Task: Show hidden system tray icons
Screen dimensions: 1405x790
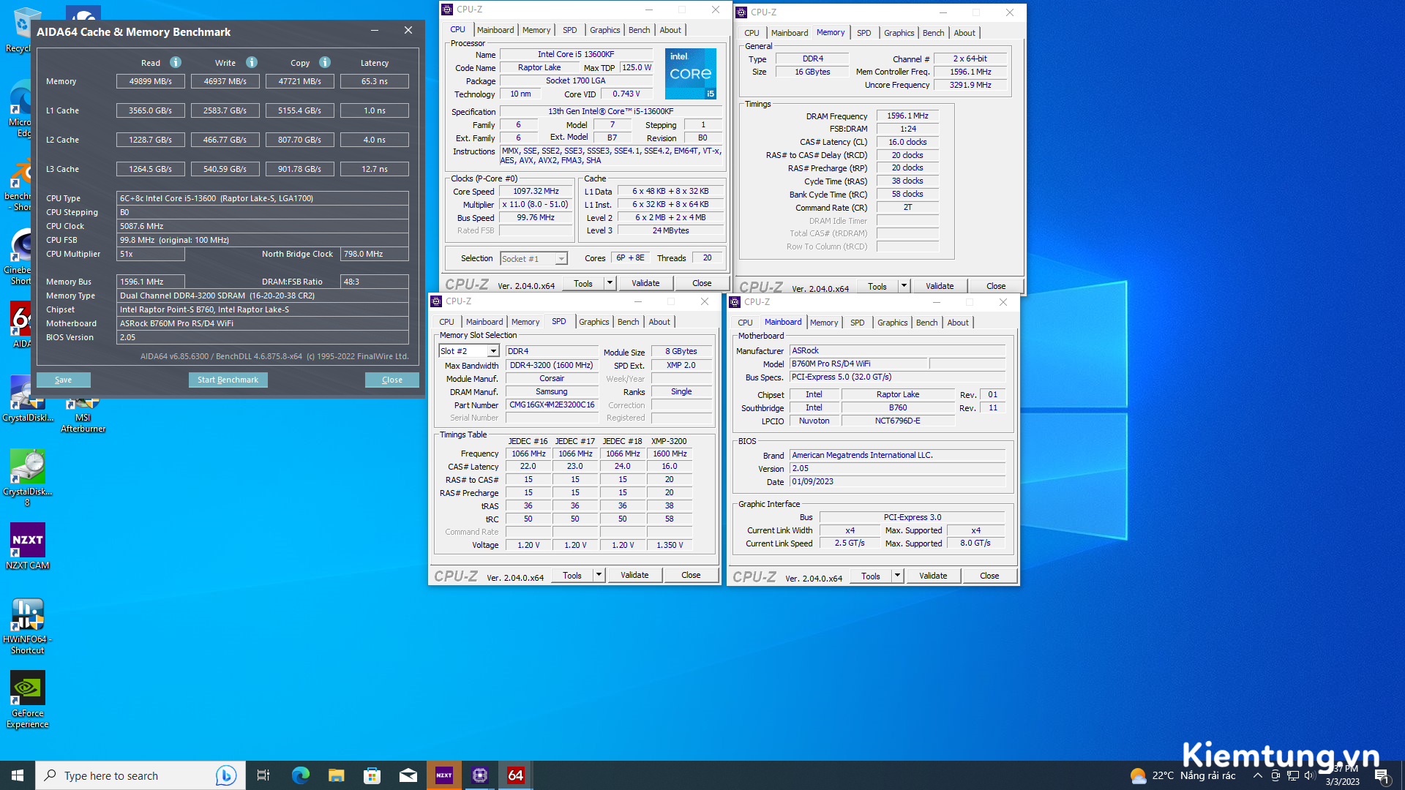Action: (x=1257, y=775)
